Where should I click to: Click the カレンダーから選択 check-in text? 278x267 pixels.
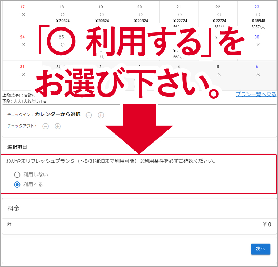58,114
